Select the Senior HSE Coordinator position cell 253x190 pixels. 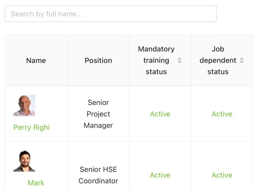pos(98,175)
